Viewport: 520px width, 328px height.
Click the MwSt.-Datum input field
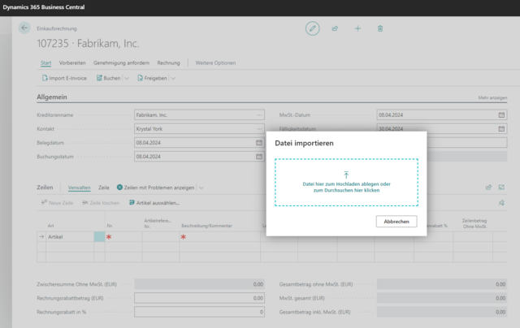point(442,115)
